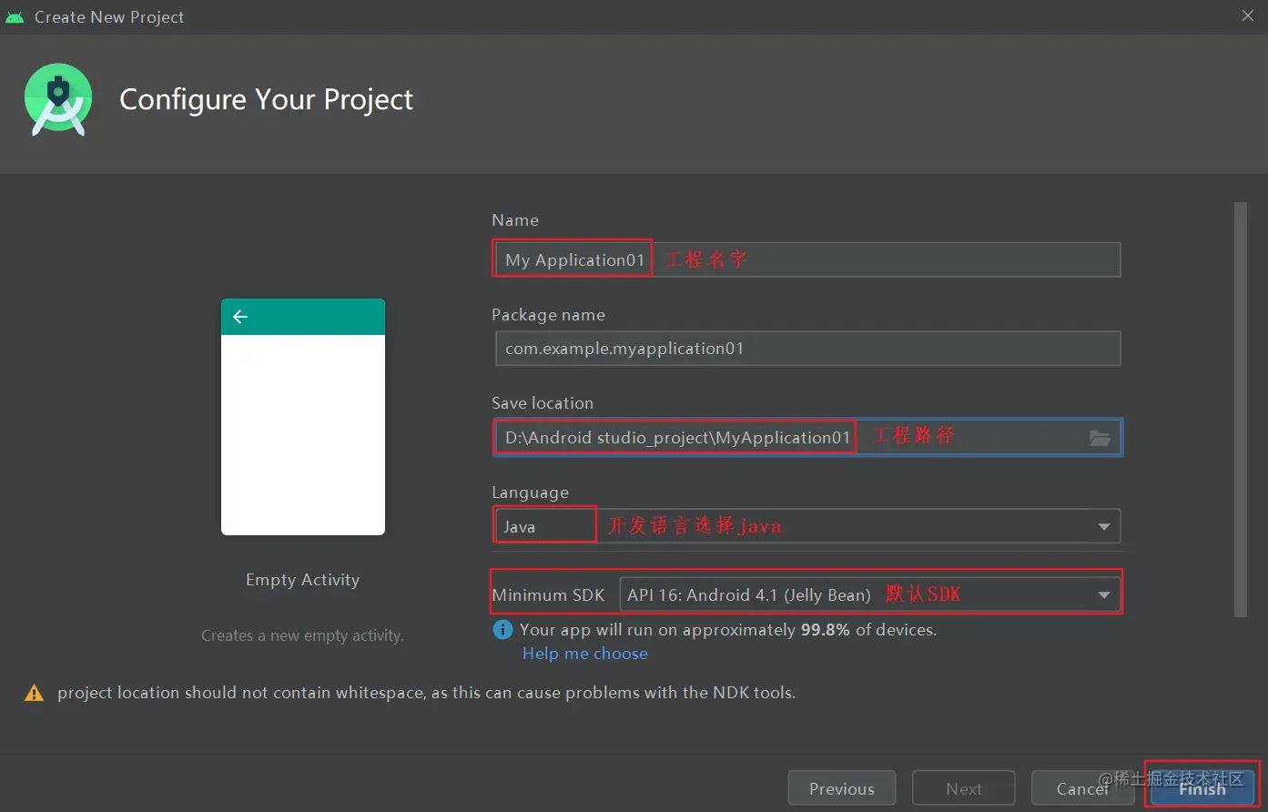Click the vertical scrollbar in the form
1268x812 pixels.
1240,410
